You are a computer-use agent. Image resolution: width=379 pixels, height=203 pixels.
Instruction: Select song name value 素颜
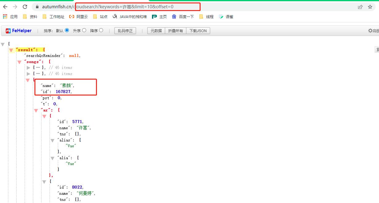click(67, 86)
